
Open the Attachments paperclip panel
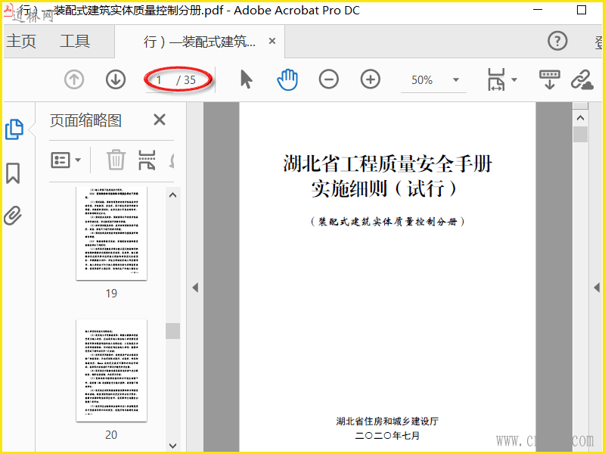pyautogui.click(x=13, y=216)
